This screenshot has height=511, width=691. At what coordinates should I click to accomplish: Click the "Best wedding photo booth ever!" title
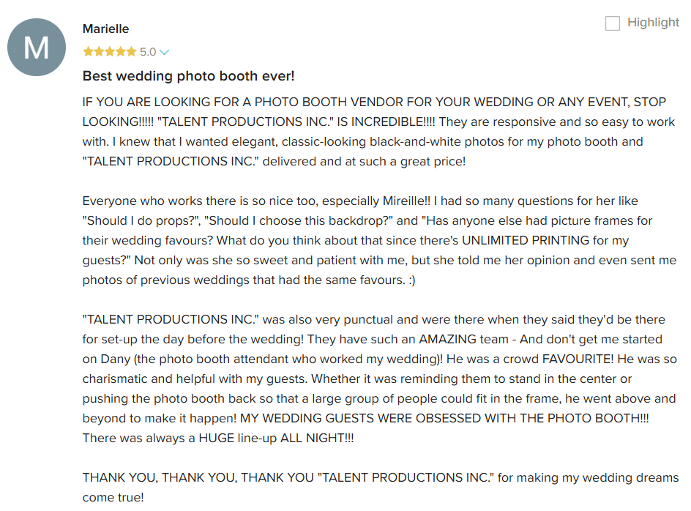188,76
